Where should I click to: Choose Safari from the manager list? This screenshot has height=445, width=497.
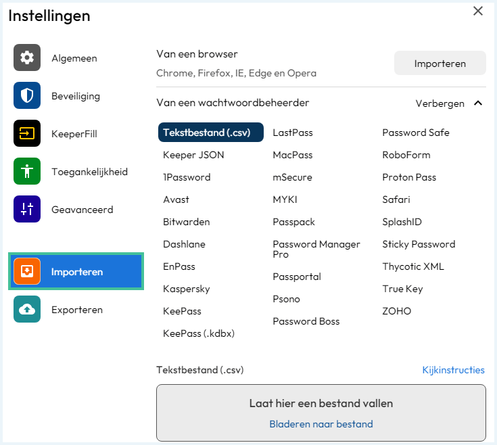pos(396,200)
